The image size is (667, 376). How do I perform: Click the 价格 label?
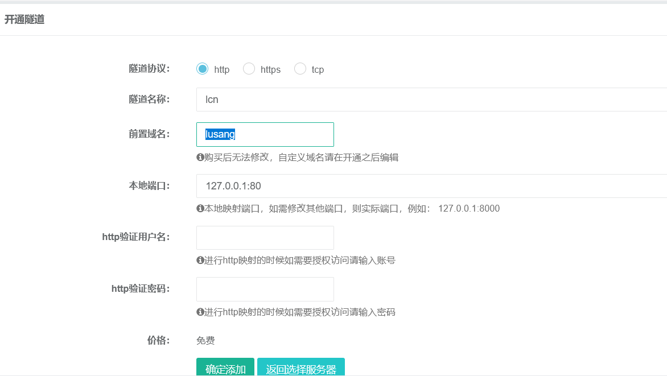coord(159,340)
